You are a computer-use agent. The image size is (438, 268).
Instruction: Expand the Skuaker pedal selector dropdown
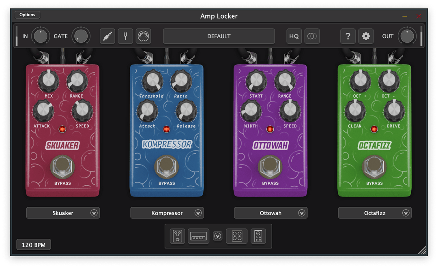click(x=94, y=213)
